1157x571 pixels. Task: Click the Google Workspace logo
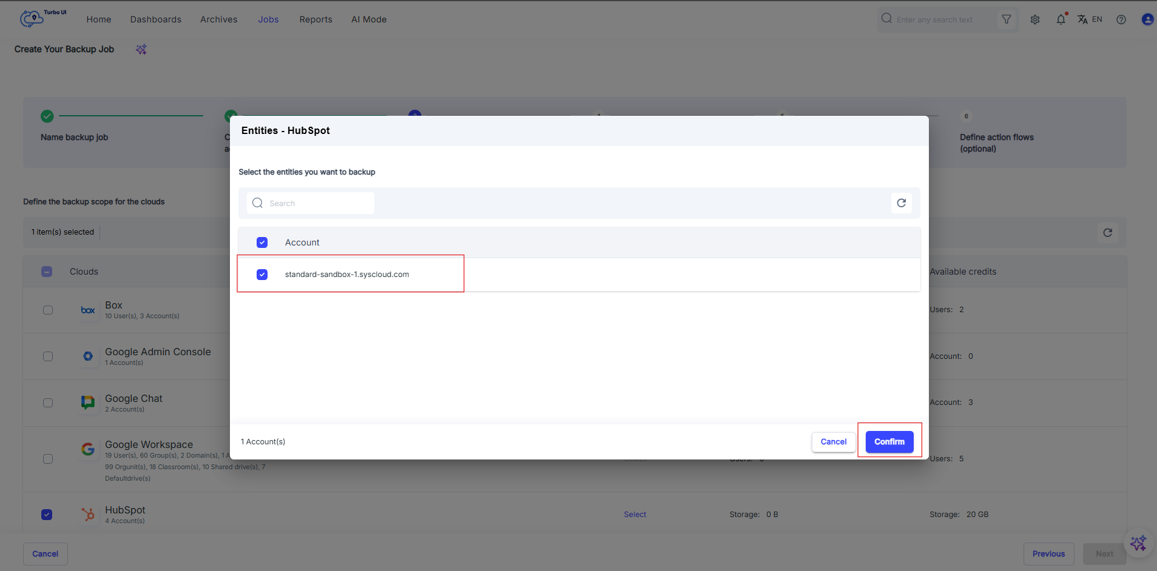coord(88,449)
